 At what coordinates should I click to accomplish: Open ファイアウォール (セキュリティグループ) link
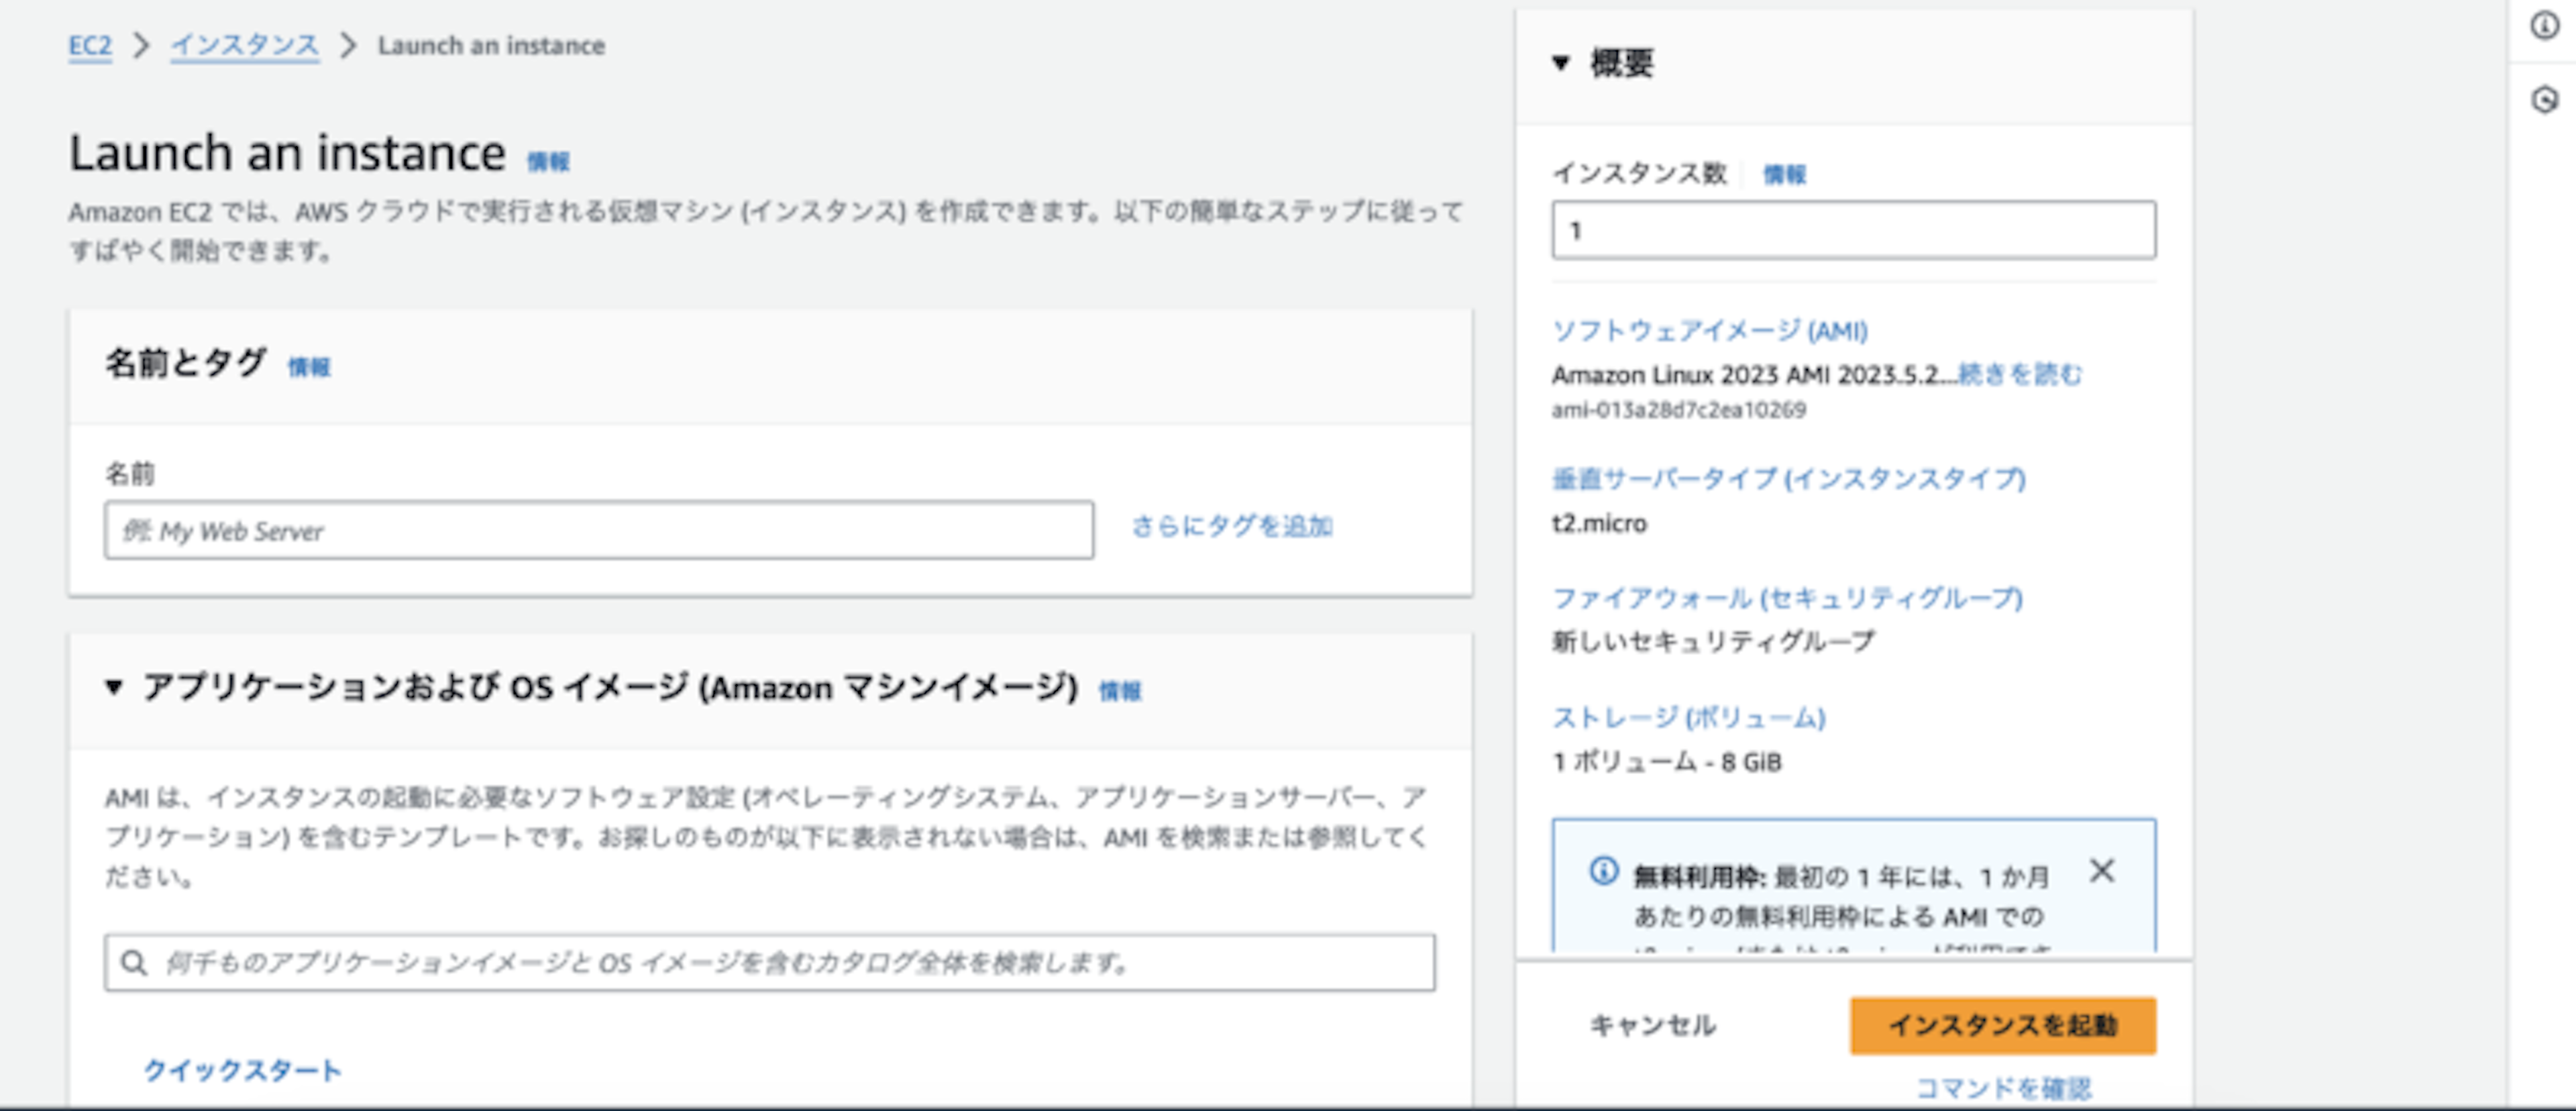point(1788,598)
